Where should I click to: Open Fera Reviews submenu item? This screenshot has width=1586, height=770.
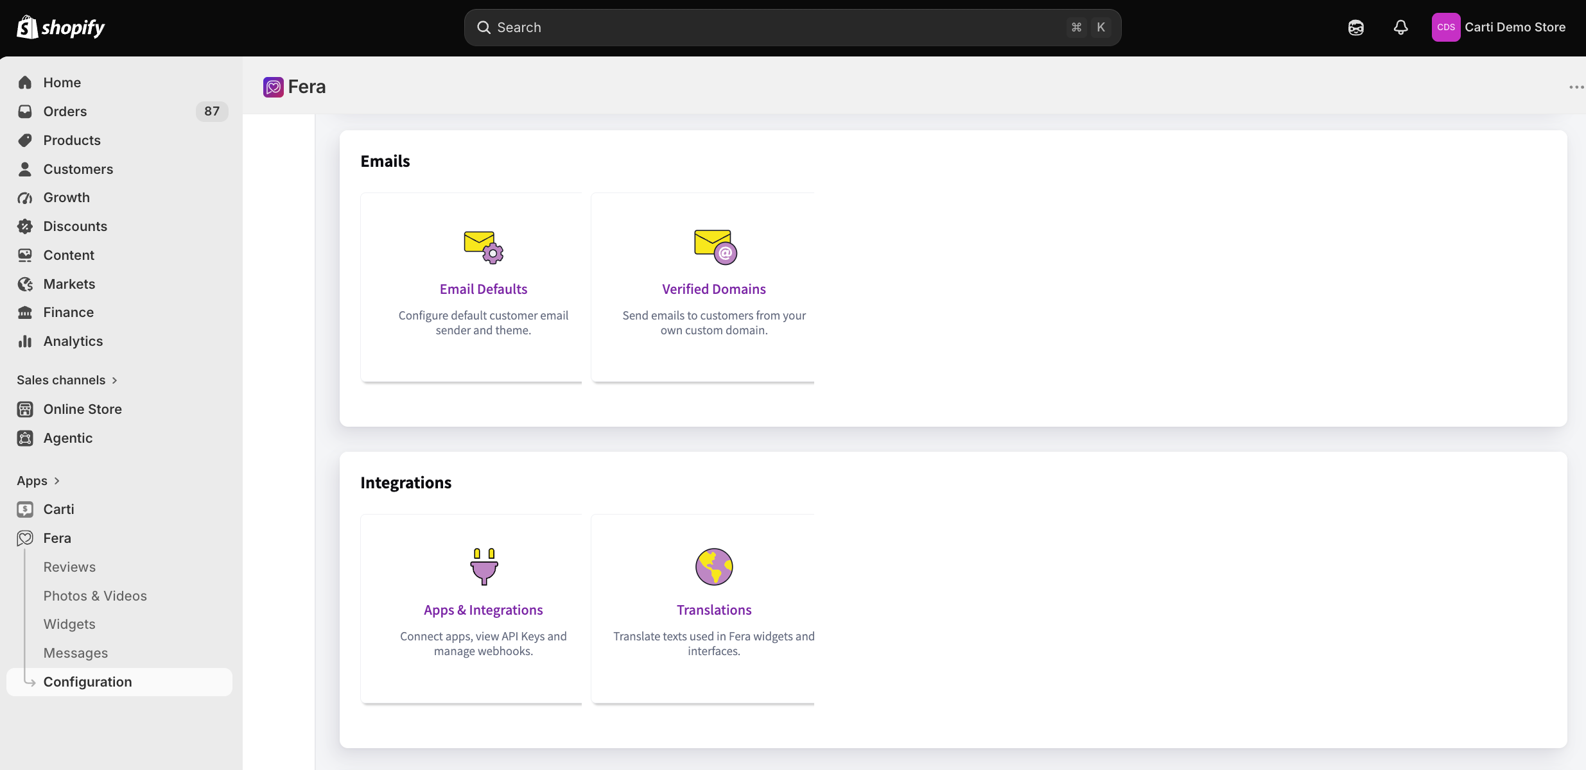pyautogui.click(x=69, y=567)
